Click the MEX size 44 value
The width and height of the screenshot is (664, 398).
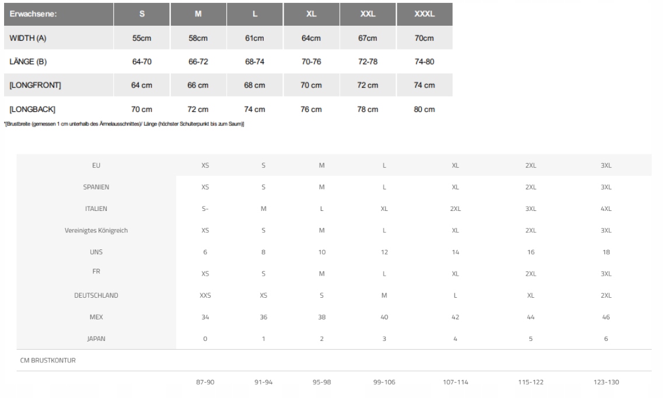(x=530, y=317)
